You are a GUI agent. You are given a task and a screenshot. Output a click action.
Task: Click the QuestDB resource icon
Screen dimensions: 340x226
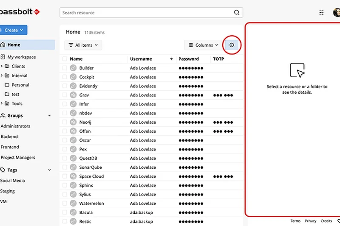point(73,158)
